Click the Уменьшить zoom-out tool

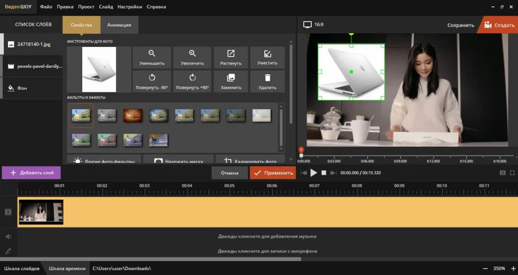152,57
